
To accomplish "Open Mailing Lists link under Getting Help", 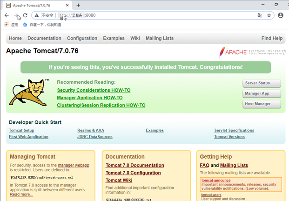I will click(x=234, y=165).
